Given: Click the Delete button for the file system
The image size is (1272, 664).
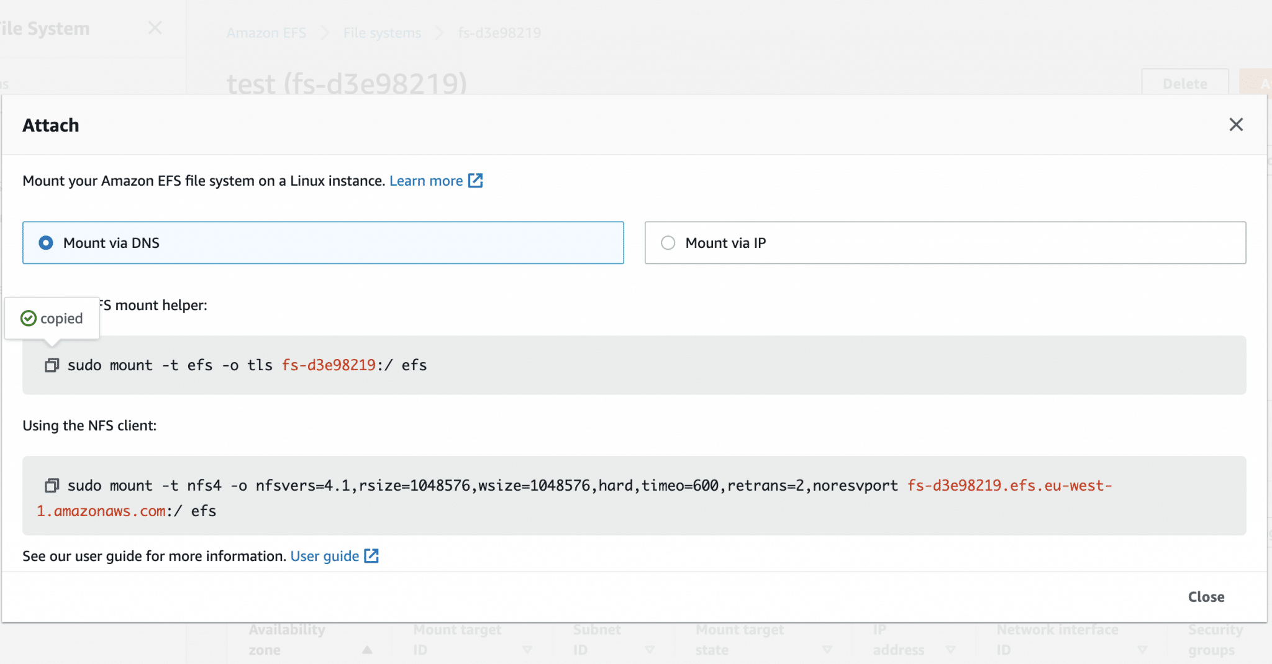Looking at the screenshot, I should tap(1184, 84).
